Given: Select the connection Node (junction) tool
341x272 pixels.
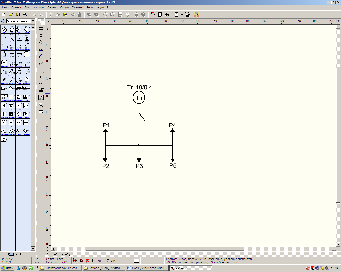Looking at the screenshot, I should click(41, 77).
